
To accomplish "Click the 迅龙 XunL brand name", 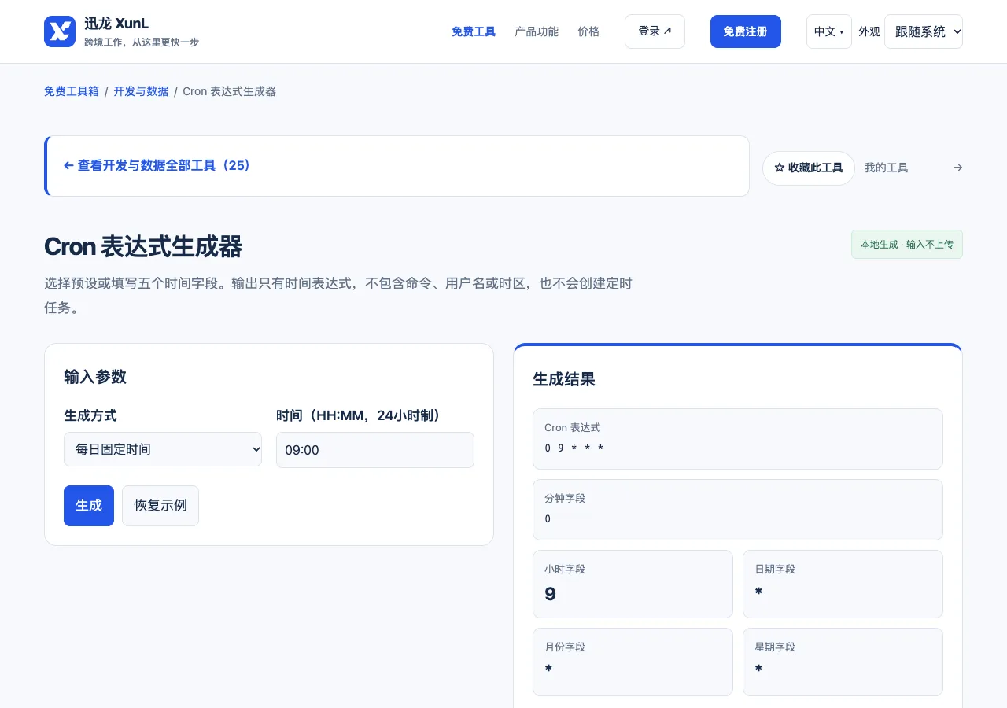I will (x=116, y=24).
